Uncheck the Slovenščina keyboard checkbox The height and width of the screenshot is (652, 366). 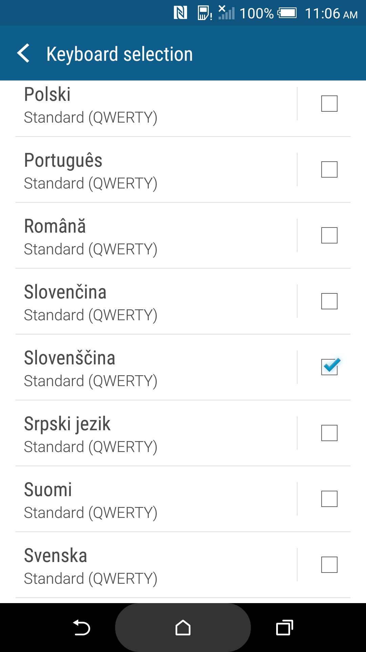[329, 367]
